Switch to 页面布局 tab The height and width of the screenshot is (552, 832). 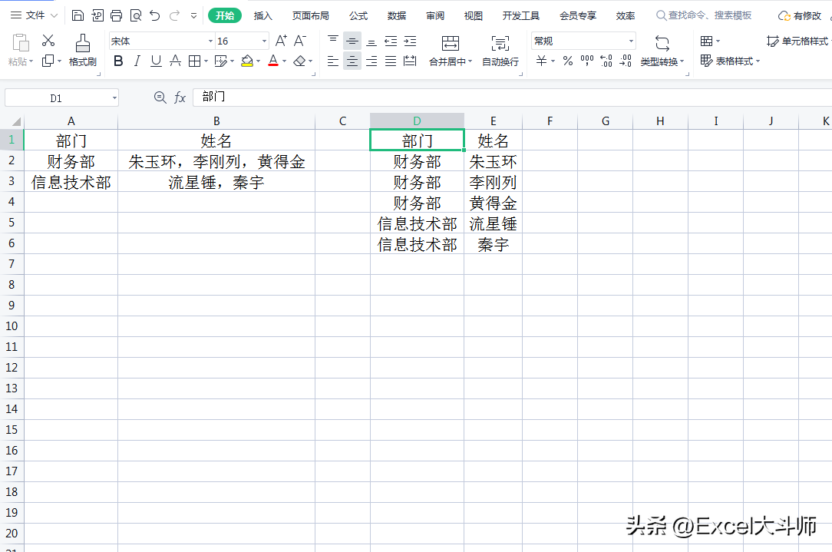point(310,16)
